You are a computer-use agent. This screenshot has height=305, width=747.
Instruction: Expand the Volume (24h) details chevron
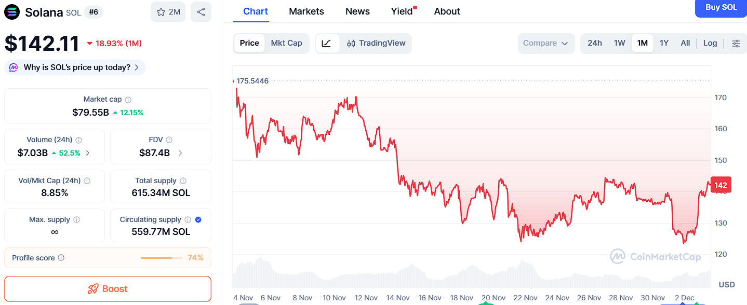tap(88, 153)
